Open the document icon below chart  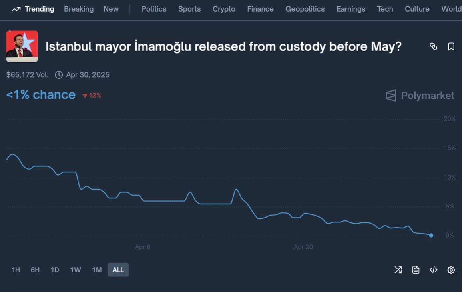pos(416,270)
